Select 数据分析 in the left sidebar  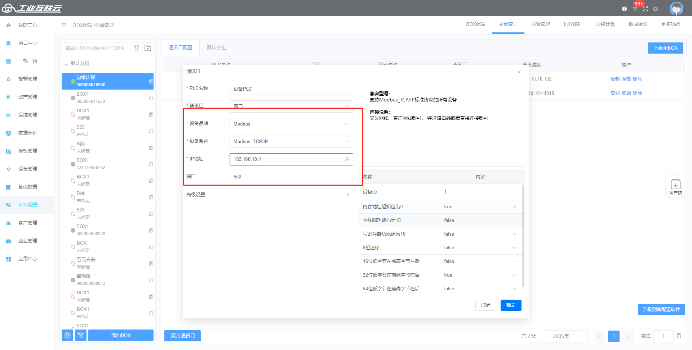point(27,133)
